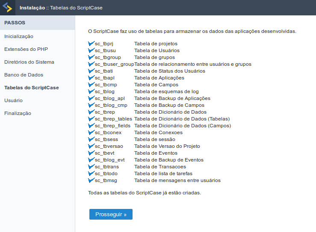This screenshot has height=232, width=316.
Task: Click checkmark icon beside sc_tbrep_fields
Action: pyautogui.click(x=91, y=126)
